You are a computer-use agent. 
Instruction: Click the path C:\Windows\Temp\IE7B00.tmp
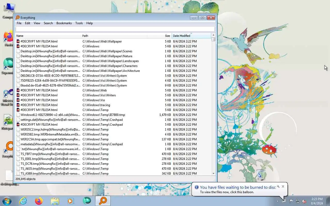pyautogui.click(x=104, y=115)
